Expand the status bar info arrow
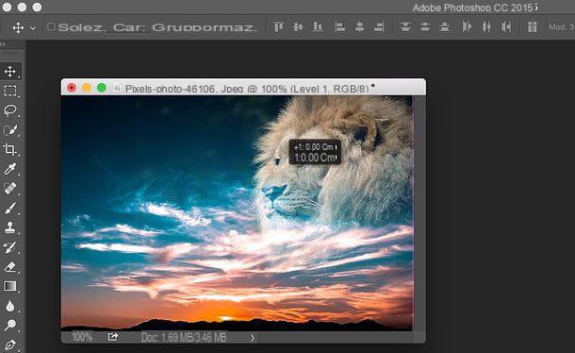Image resolution: width=575 pixels, height=353 pixels. [x=253, y=338]
